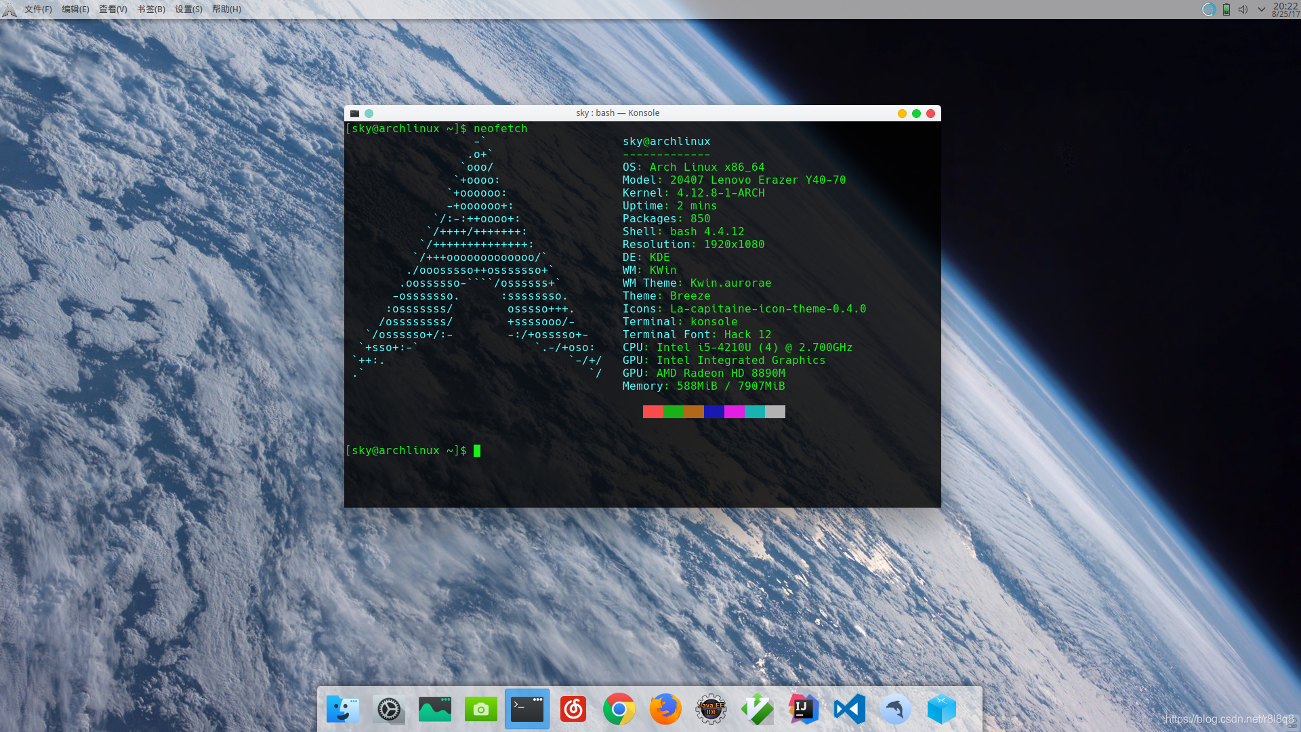The image size is (1301, 732).
Task: Launch the green camera screenshot app
Action: [481, 709]
